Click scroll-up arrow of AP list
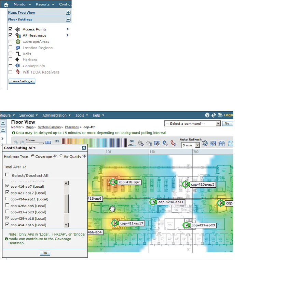Screen dimensions: 301x307 click(x=66, y=183)
